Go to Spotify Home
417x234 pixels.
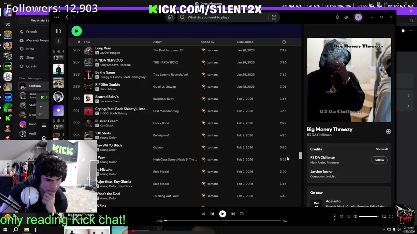[x=170, y=17]
